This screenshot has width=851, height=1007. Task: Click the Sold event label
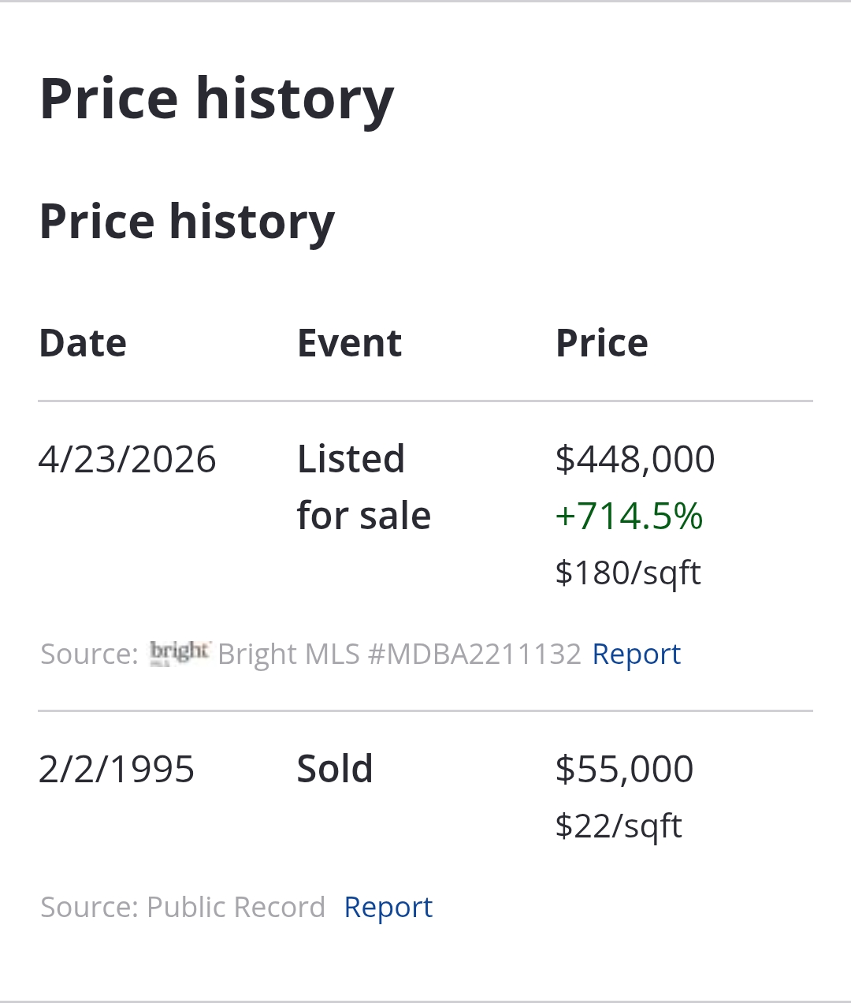click(x=334, y=769)
